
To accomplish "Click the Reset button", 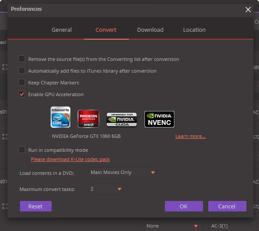I will pos(36,206).
